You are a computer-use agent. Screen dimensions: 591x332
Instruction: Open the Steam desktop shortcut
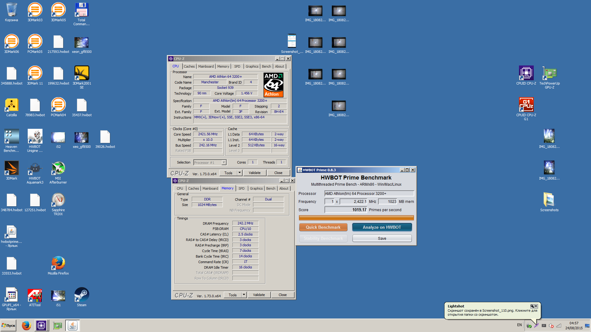click(82, 297)
